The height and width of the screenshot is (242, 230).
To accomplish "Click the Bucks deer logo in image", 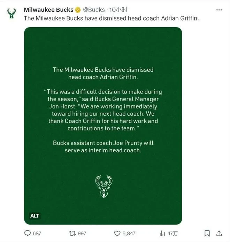I will 104,187.
